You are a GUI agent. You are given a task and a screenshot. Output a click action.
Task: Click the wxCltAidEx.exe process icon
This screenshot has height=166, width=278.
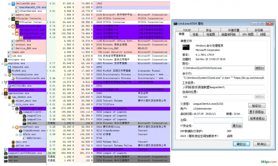pyautogui.click(x=10, y=86)
